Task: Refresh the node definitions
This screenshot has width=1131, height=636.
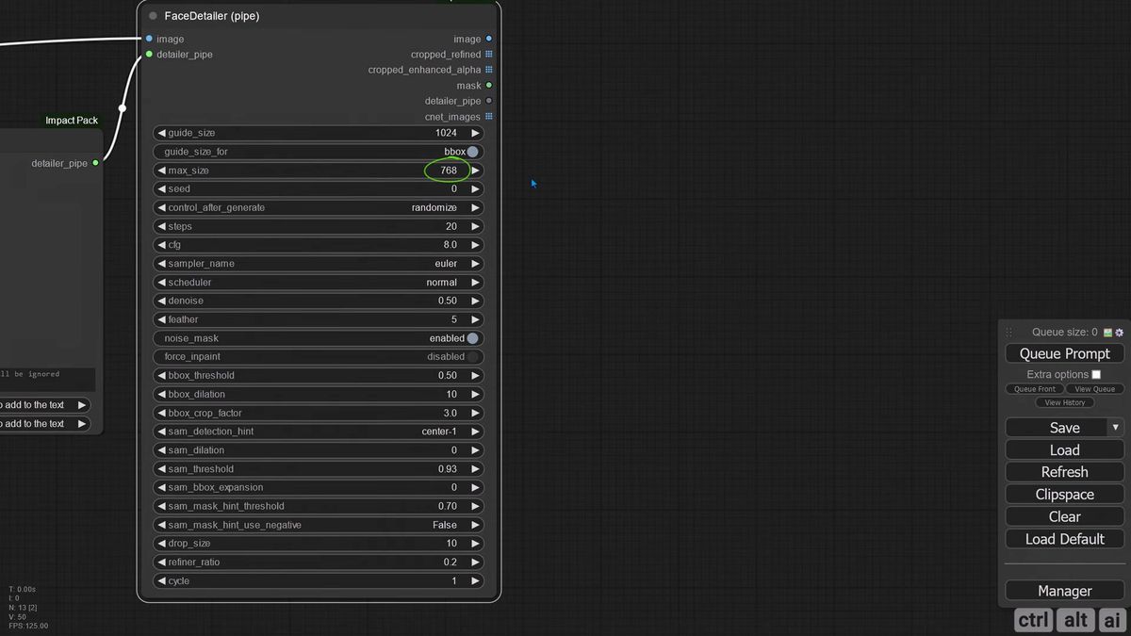Action: (x=1064, y=472)
